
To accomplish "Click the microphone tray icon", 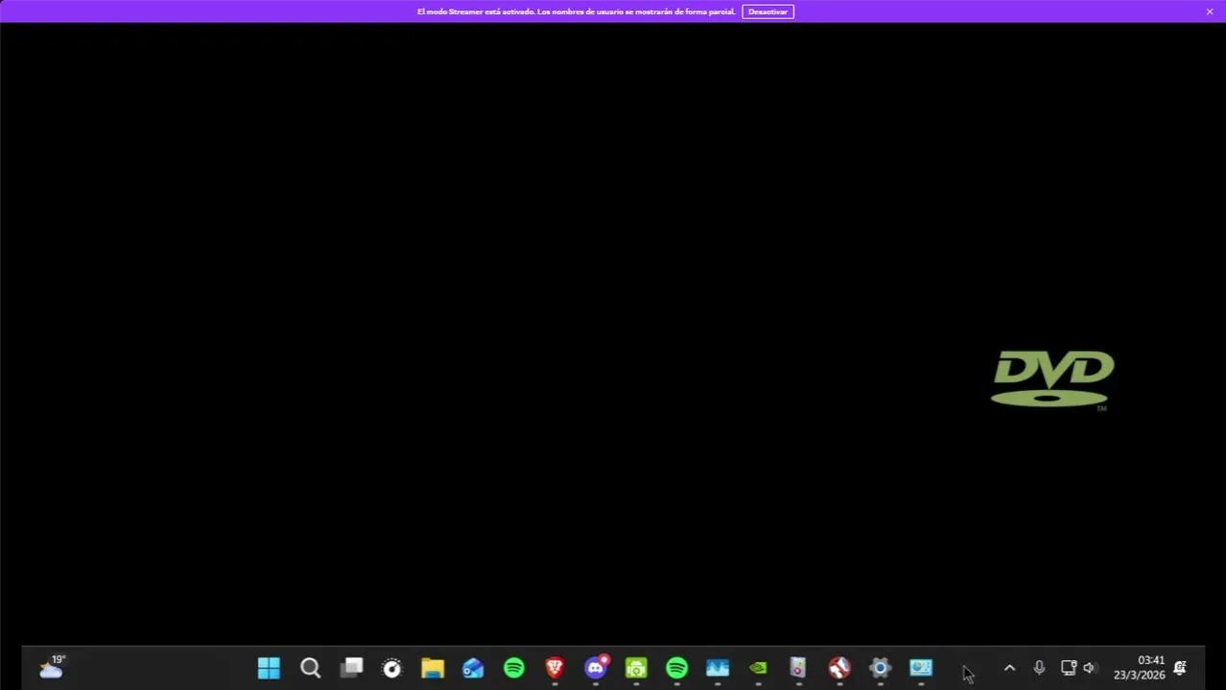I will click(1039, 668).
